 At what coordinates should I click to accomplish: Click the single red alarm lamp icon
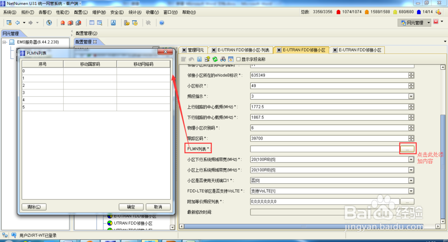pyautogui.click(x=63, y=23)
